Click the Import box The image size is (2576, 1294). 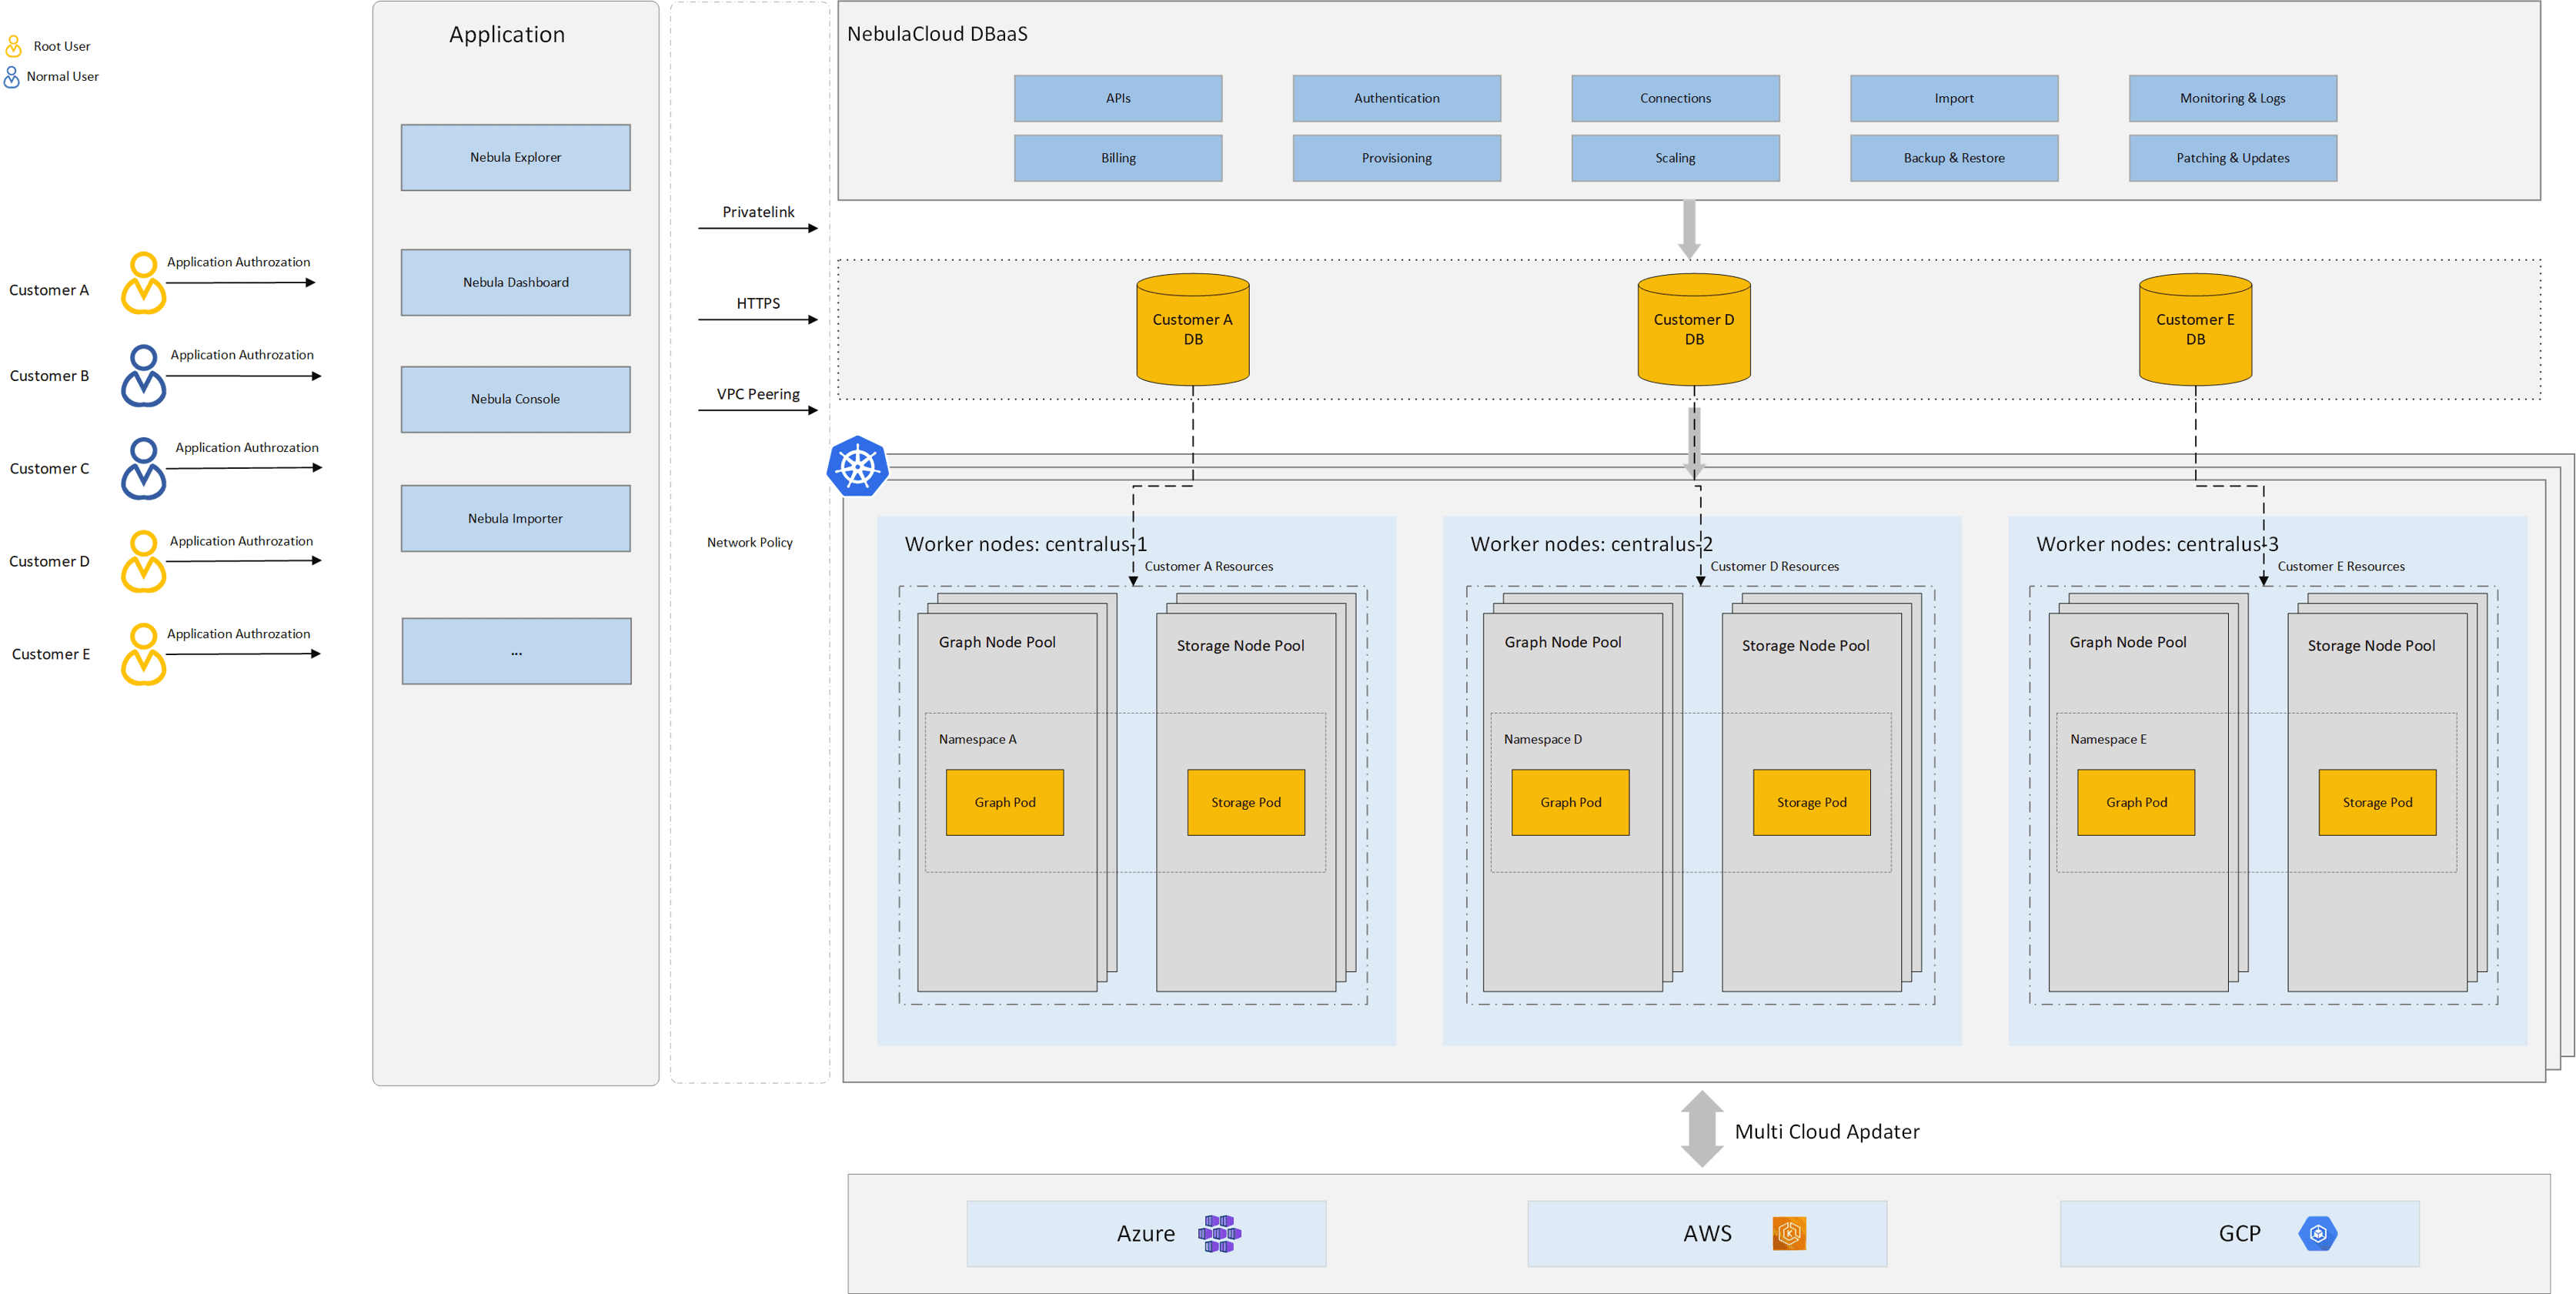(x=1954, y=99)
